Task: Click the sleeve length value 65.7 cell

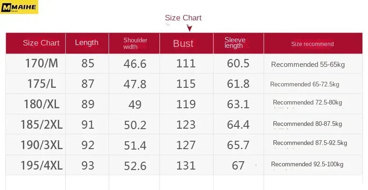Action: (238, 145)
